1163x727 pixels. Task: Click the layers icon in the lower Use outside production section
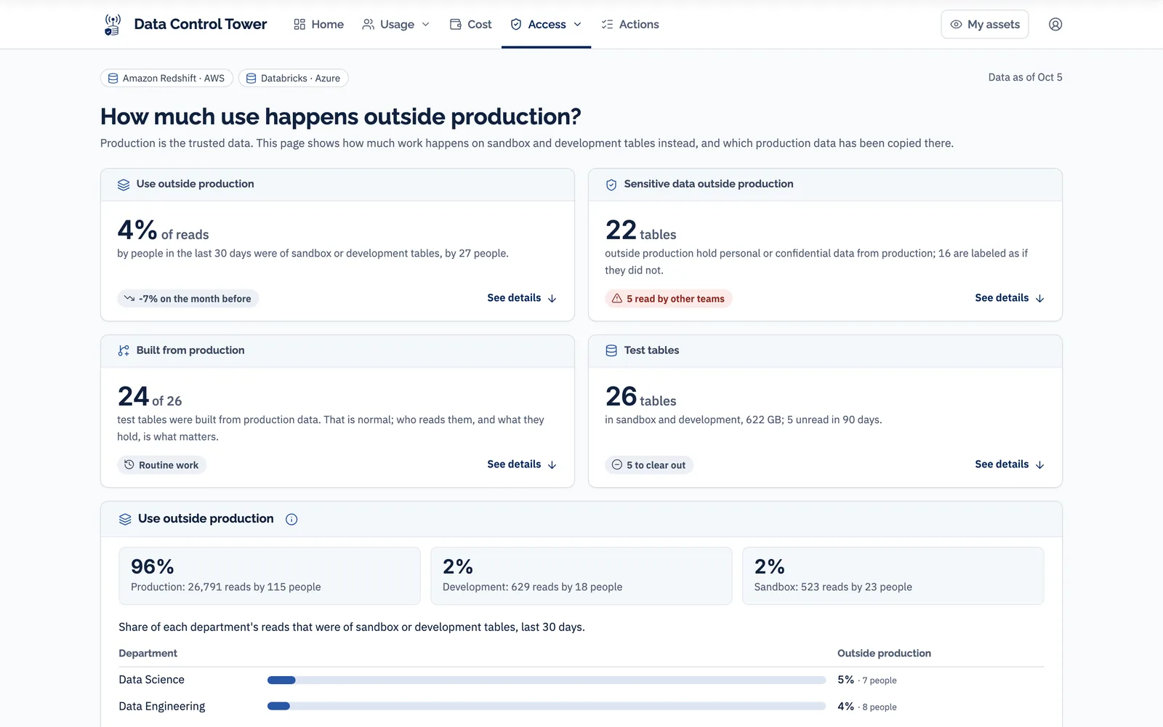click(x=125, y=519)
